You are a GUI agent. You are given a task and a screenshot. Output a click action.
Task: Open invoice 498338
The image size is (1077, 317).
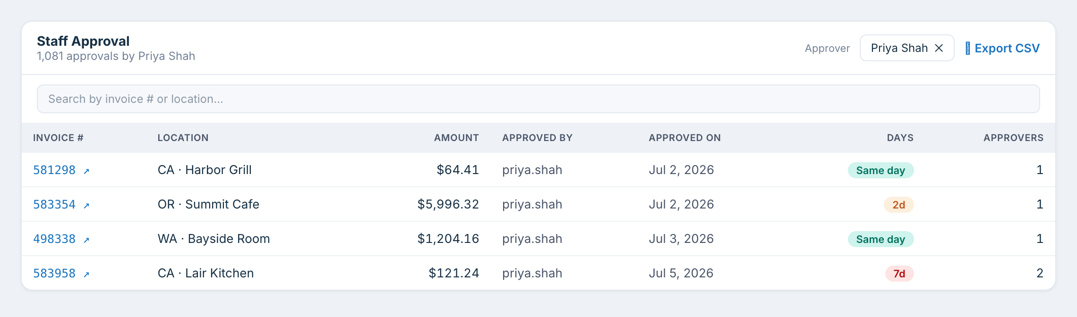coord(54,239)
